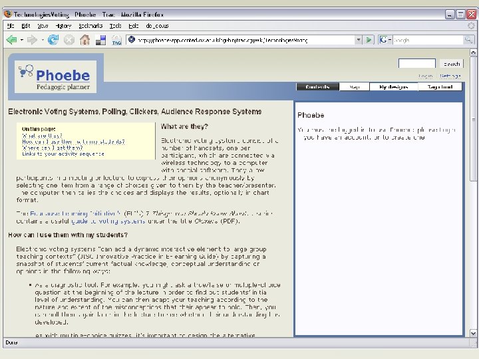The height and width of the screenshot is (359, 479).
Task: Click the TAG toolbar icon
Action: click(x=116, y=41)
